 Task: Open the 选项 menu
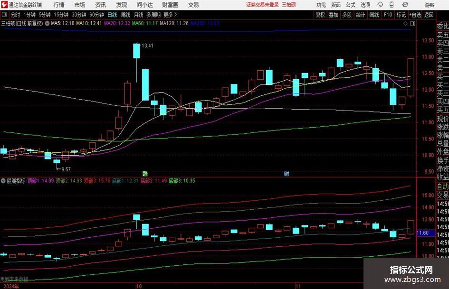tap(365, 5)
